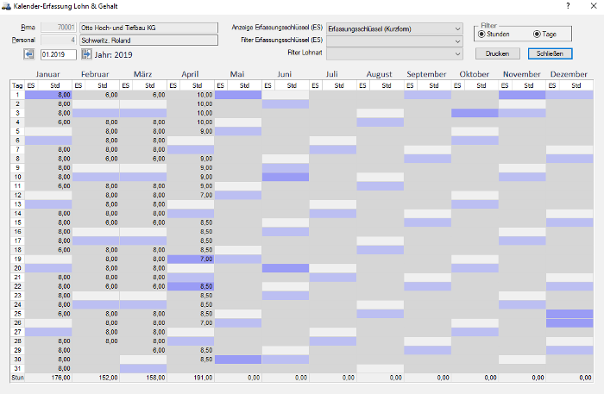Go to next month with right arrow icon
Image resolution: width=604 pixels, height=394 pixels.
click(86, 54)
